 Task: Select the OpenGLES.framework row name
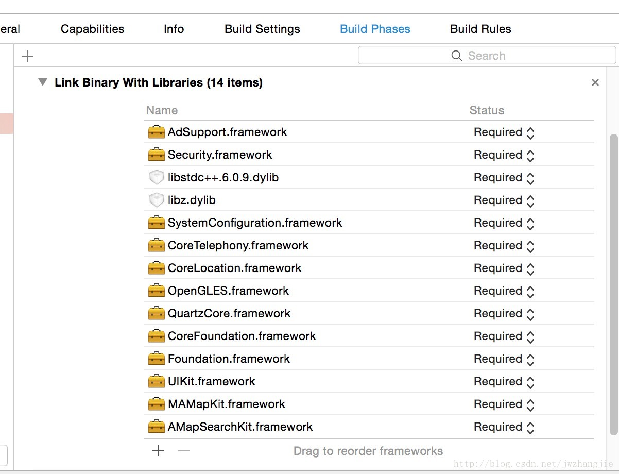coord(228,291)
